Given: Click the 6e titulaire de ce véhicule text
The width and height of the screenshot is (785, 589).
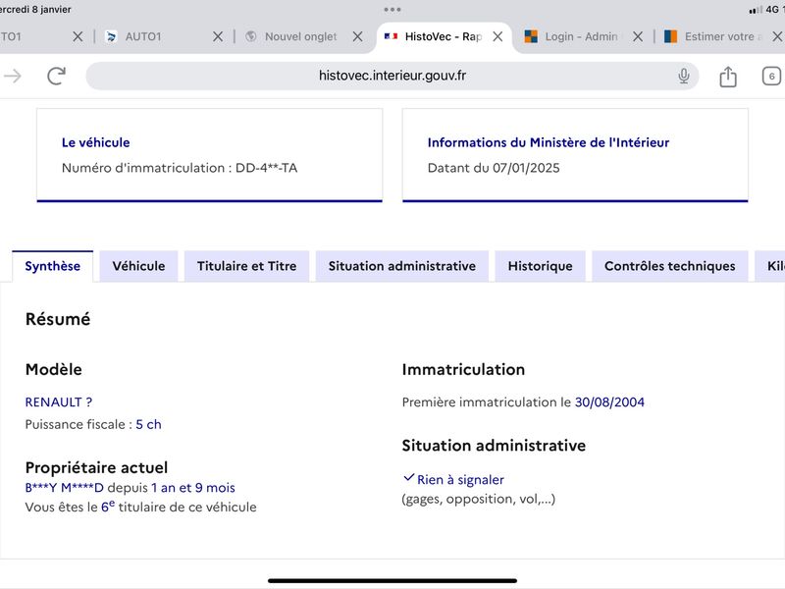Looking at the screenshot, I should coord(179,507).
